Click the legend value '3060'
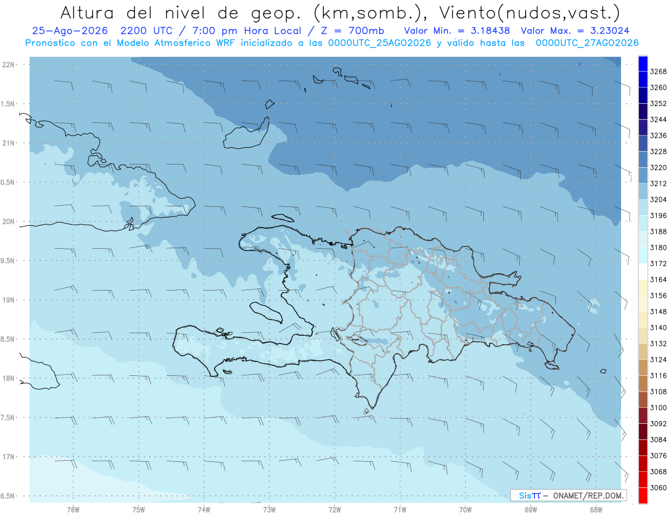669x517 pixels. click(x=658, y=487)
